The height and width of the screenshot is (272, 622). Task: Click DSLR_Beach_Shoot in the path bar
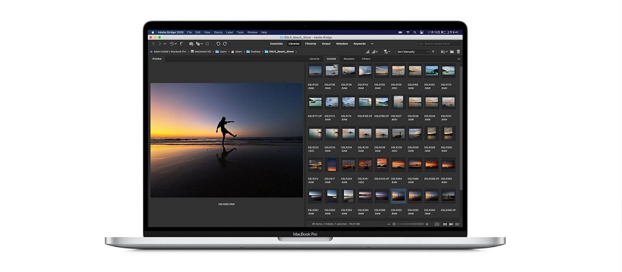point(279,52)
